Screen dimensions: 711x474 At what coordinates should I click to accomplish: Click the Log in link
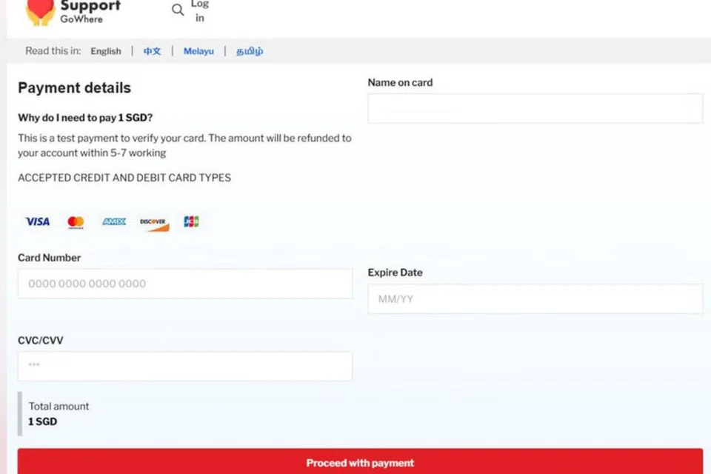[200, 10]
